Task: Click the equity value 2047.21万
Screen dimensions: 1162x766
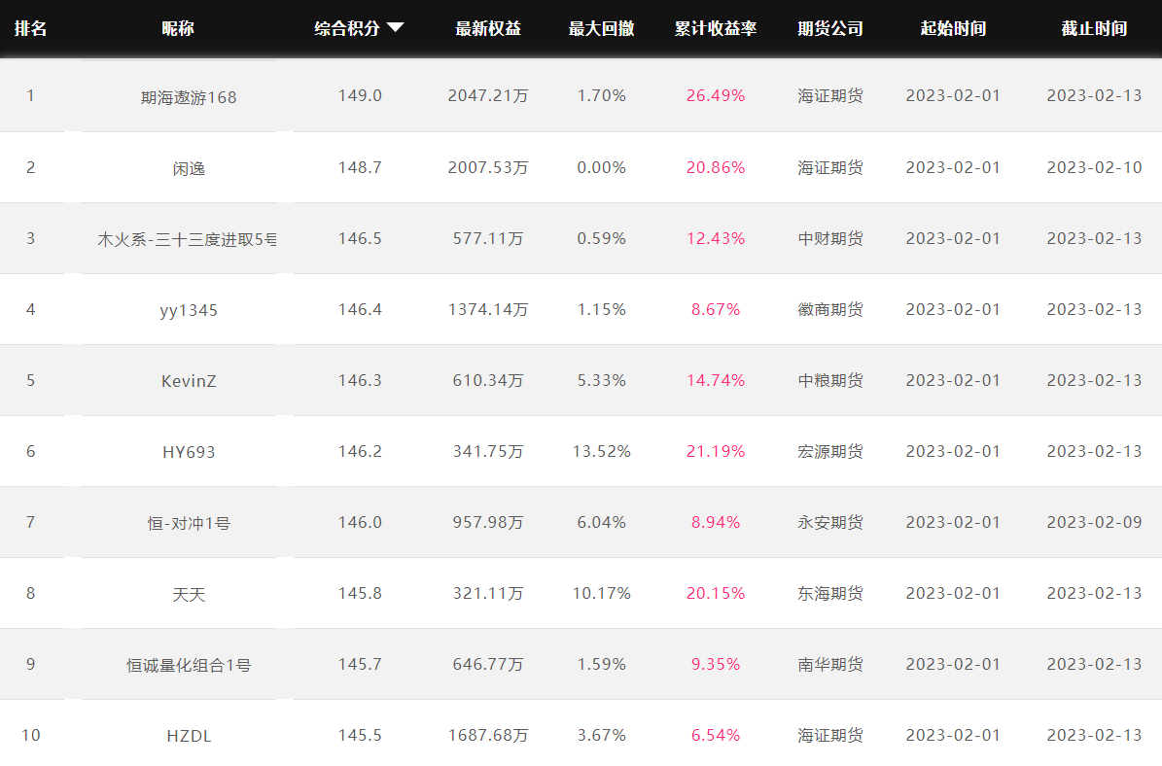Action: (x=488, y=95)
